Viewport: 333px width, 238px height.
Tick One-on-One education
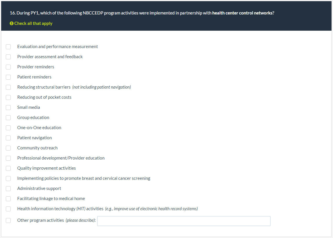[8, 128]
